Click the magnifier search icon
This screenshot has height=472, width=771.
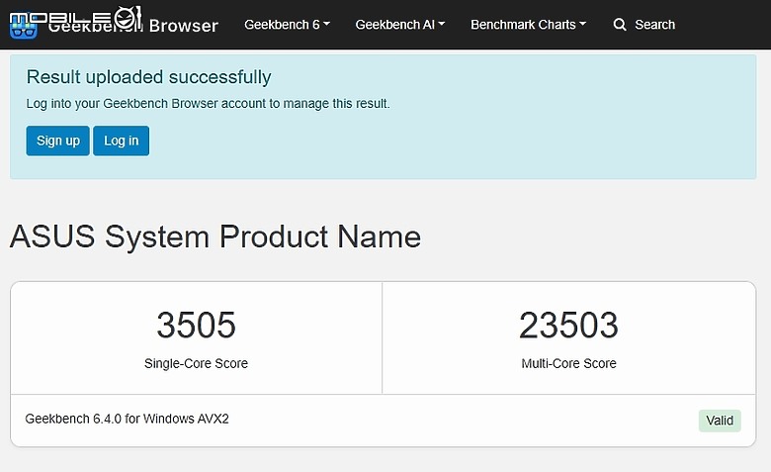click(620, 25)
